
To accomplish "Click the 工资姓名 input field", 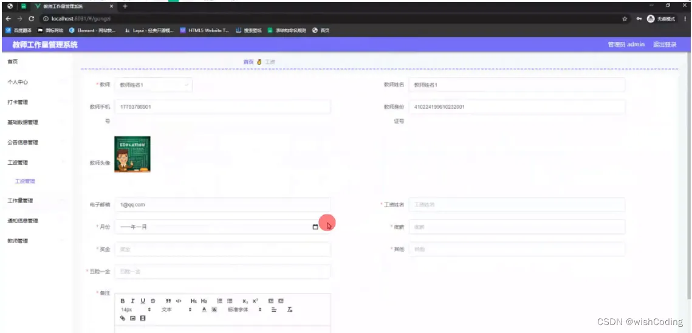I will coord(517,205).
